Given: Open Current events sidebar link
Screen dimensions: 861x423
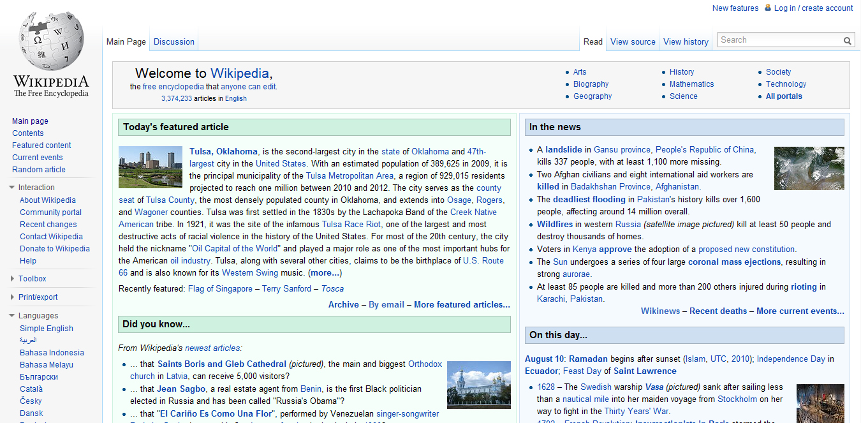Looking at the screenshot, I should tap(38, 158).
